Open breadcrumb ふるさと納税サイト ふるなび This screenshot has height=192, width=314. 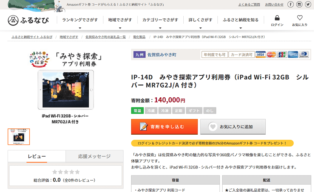[x=32, y=37]
